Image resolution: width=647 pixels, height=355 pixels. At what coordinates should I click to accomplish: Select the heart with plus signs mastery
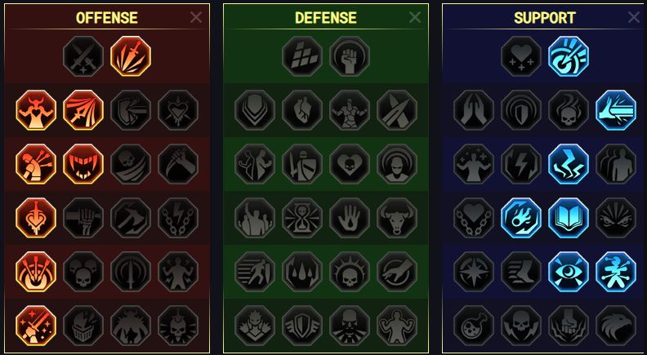click(x=521, y=56)
